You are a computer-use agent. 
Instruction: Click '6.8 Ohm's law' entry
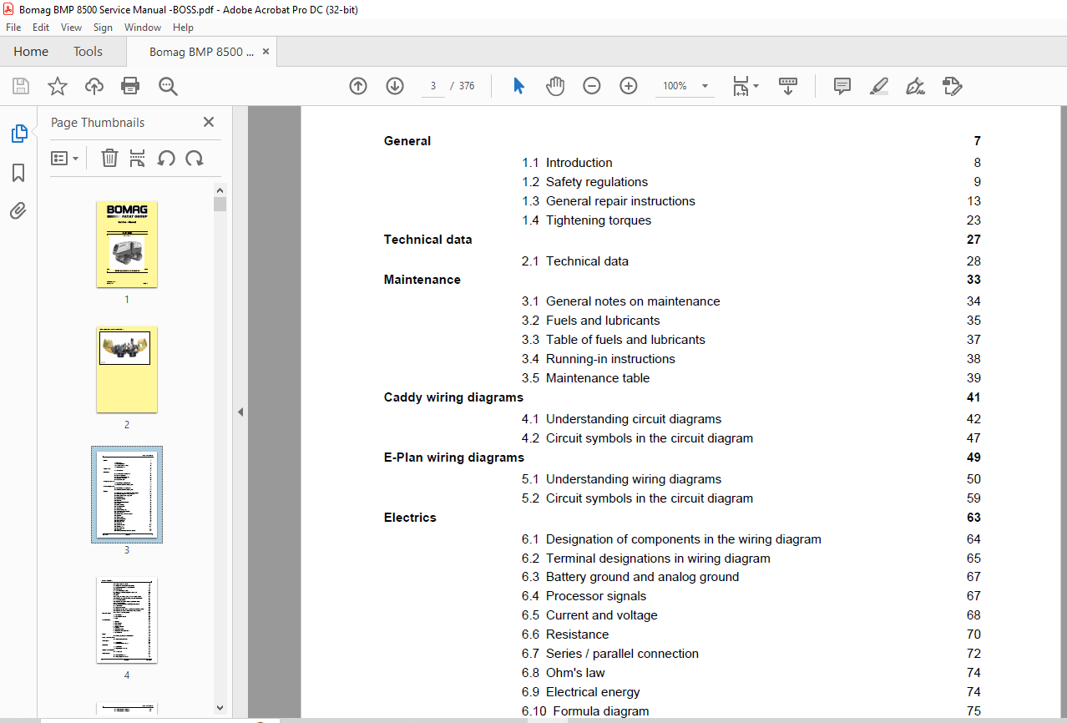pyautogui.click(x=564, y=673)
